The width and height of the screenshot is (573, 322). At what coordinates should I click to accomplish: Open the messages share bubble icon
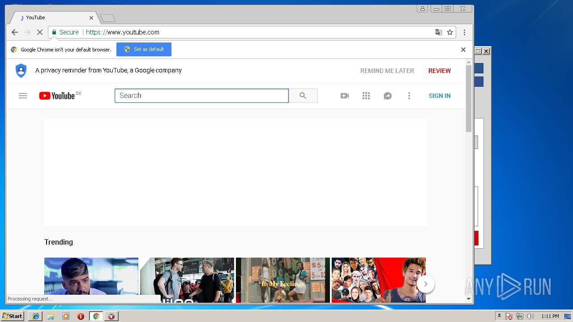pyautogui.click(x=388, y=96)
